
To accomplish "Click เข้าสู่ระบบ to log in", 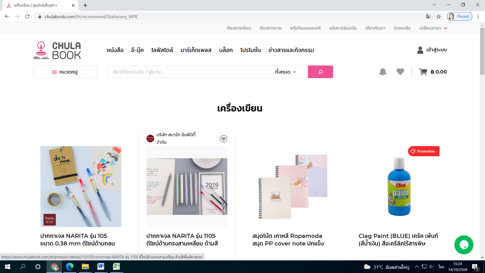I will [437, 50].
